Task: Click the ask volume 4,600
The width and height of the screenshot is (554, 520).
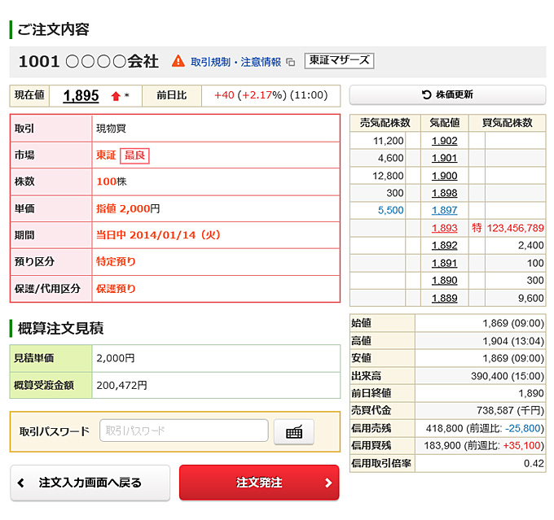Action: tap(391, 158)
